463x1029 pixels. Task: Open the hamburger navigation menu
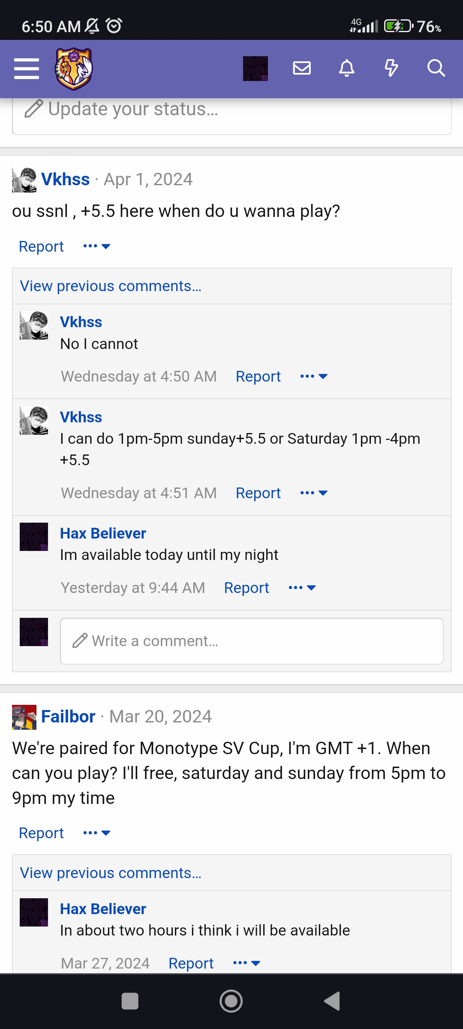point(27,69)
